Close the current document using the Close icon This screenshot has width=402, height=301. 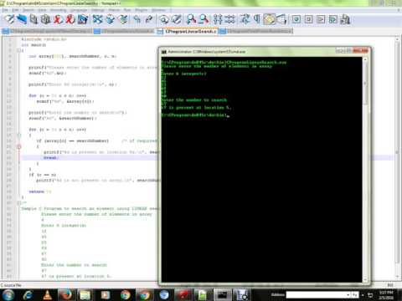pyautogui.click(x=58, y=19)
